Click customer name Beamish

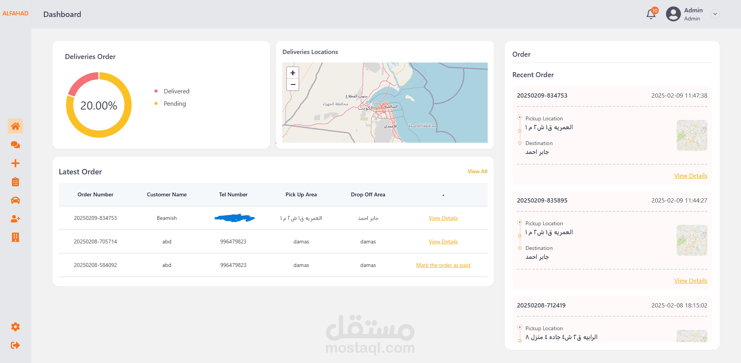tap(166, 218)
